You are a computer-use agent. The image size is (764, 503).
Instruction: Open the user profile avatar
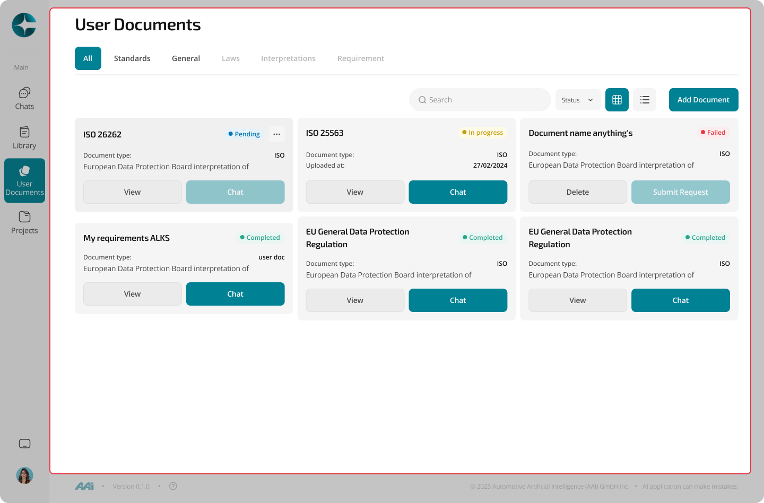(x=24, y=475)
